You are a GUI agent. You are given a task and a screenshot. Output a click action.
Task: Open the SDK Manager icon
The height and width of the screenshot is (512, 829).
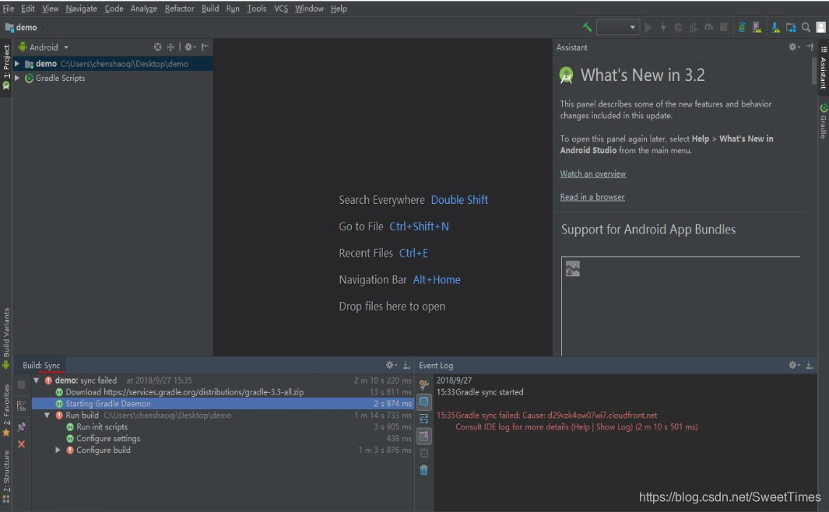point(775,27)
